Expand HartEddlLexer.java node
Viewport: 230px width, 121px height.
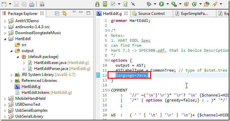click(24, 63)
